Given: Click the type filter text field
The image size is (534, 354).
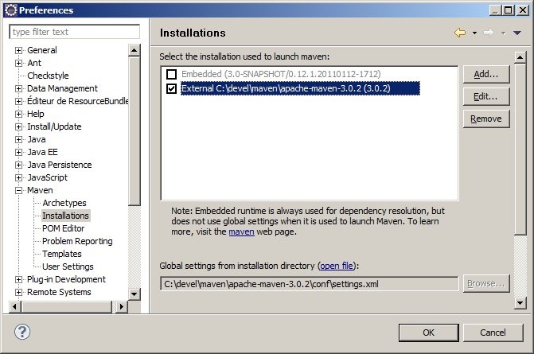Looking at the screenshot, I should click(74, 32).
